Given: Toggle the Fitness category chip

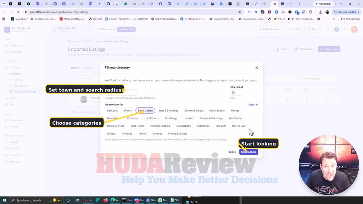Looking at the screenshot, I should click(x=235, y=110).
